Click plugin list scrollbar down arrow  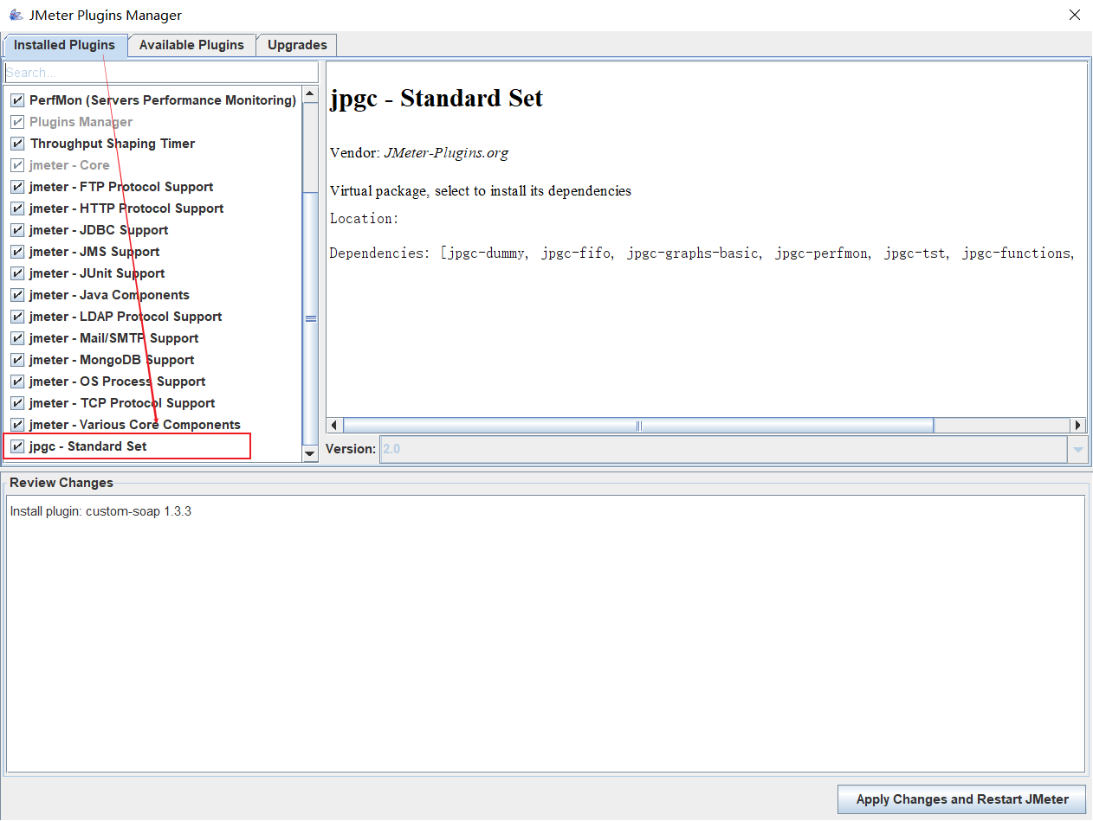point(310,454)
